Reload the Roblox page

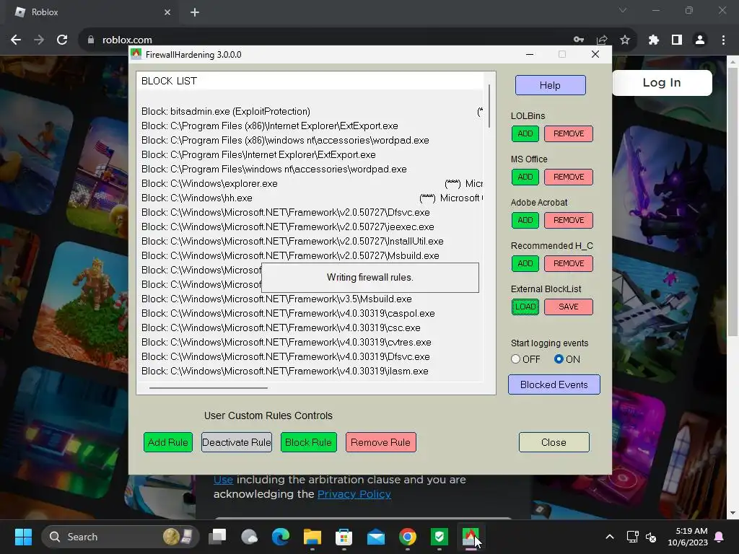(x=62, y=40)
